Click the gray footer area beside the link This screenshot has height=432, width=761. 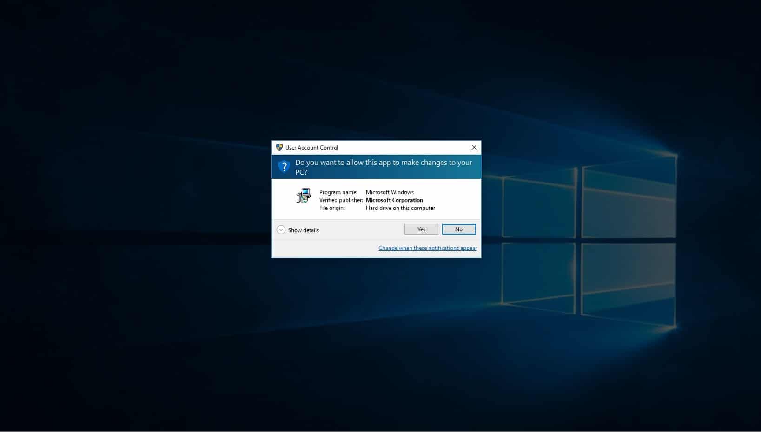(325, 249)
